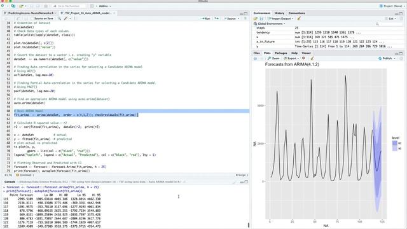Screen dimensions: 407x229
Task: Click the open file folder icon
Action: click(21, 6)
